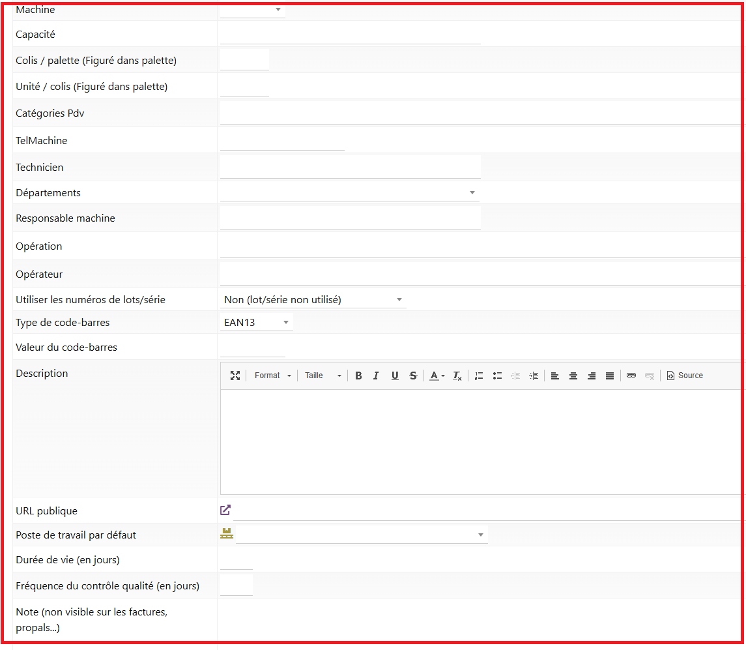The image size is (746, 650).
Task: Click the Opérateur input field
Action: pos(481,274)
